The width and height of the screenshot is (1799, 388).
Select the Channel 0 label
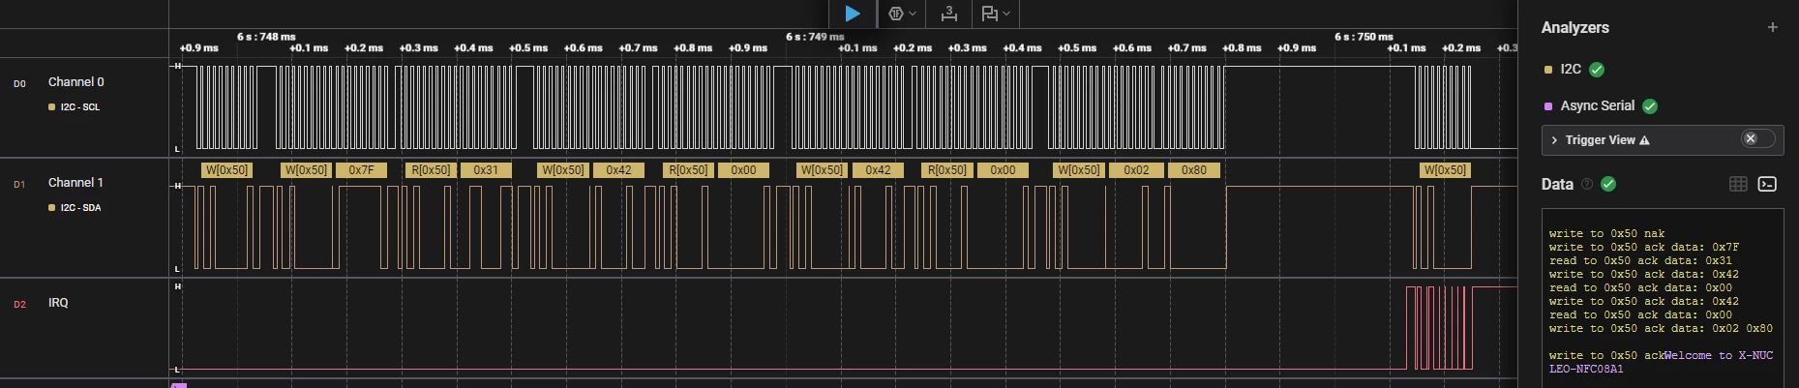75,82
